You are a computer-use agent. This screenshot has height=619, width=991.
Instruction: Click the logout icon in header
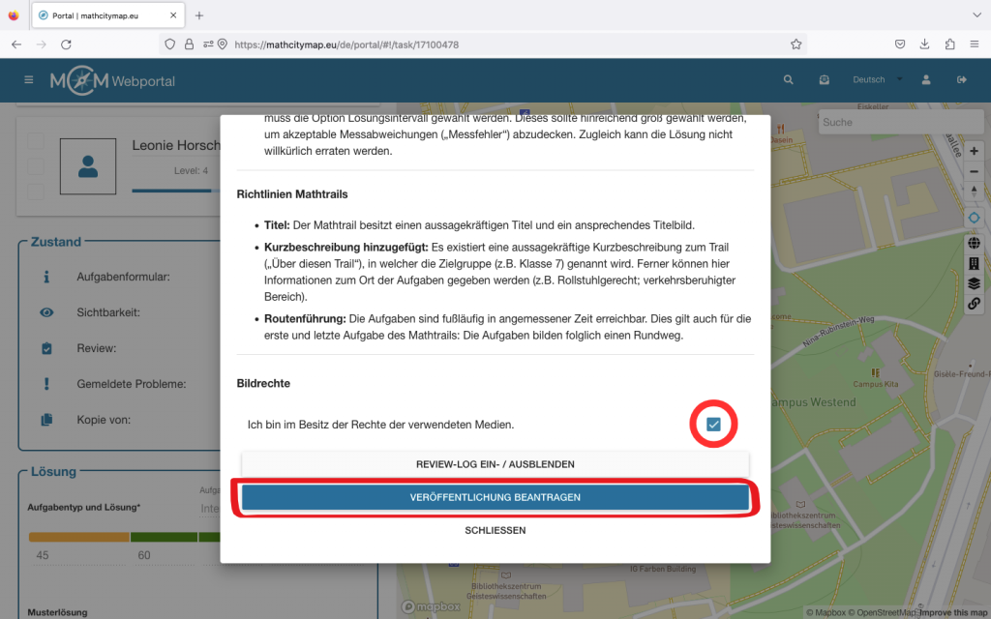click(x=961, y=80)
